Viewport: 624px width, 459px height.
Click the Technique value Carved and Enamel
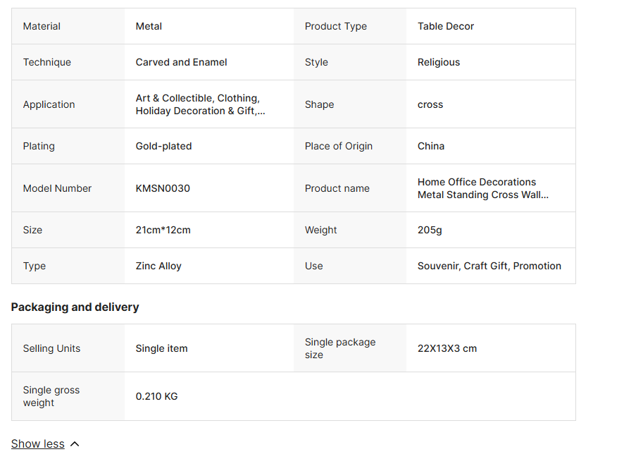181,62
